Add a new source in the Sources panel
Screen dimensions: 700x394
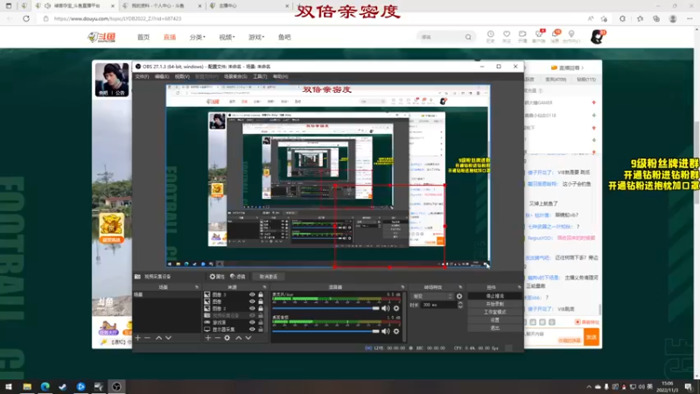(207, 338)
